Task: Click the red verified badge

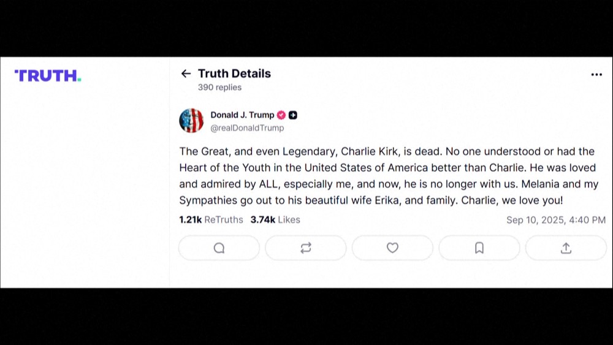Action: click(281, 115)
